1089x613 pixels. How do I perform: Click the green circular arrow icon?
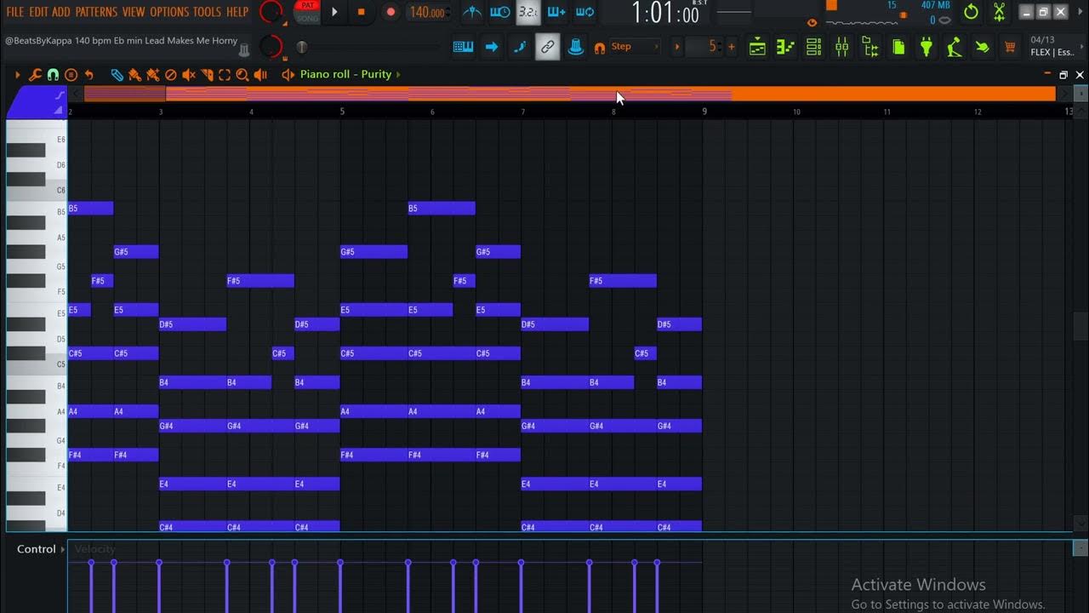[x=971, y=12]
